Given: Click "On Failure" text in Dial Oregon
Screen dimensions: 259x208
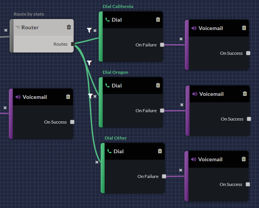Looking at the screenshot, I should pos(146,111).
